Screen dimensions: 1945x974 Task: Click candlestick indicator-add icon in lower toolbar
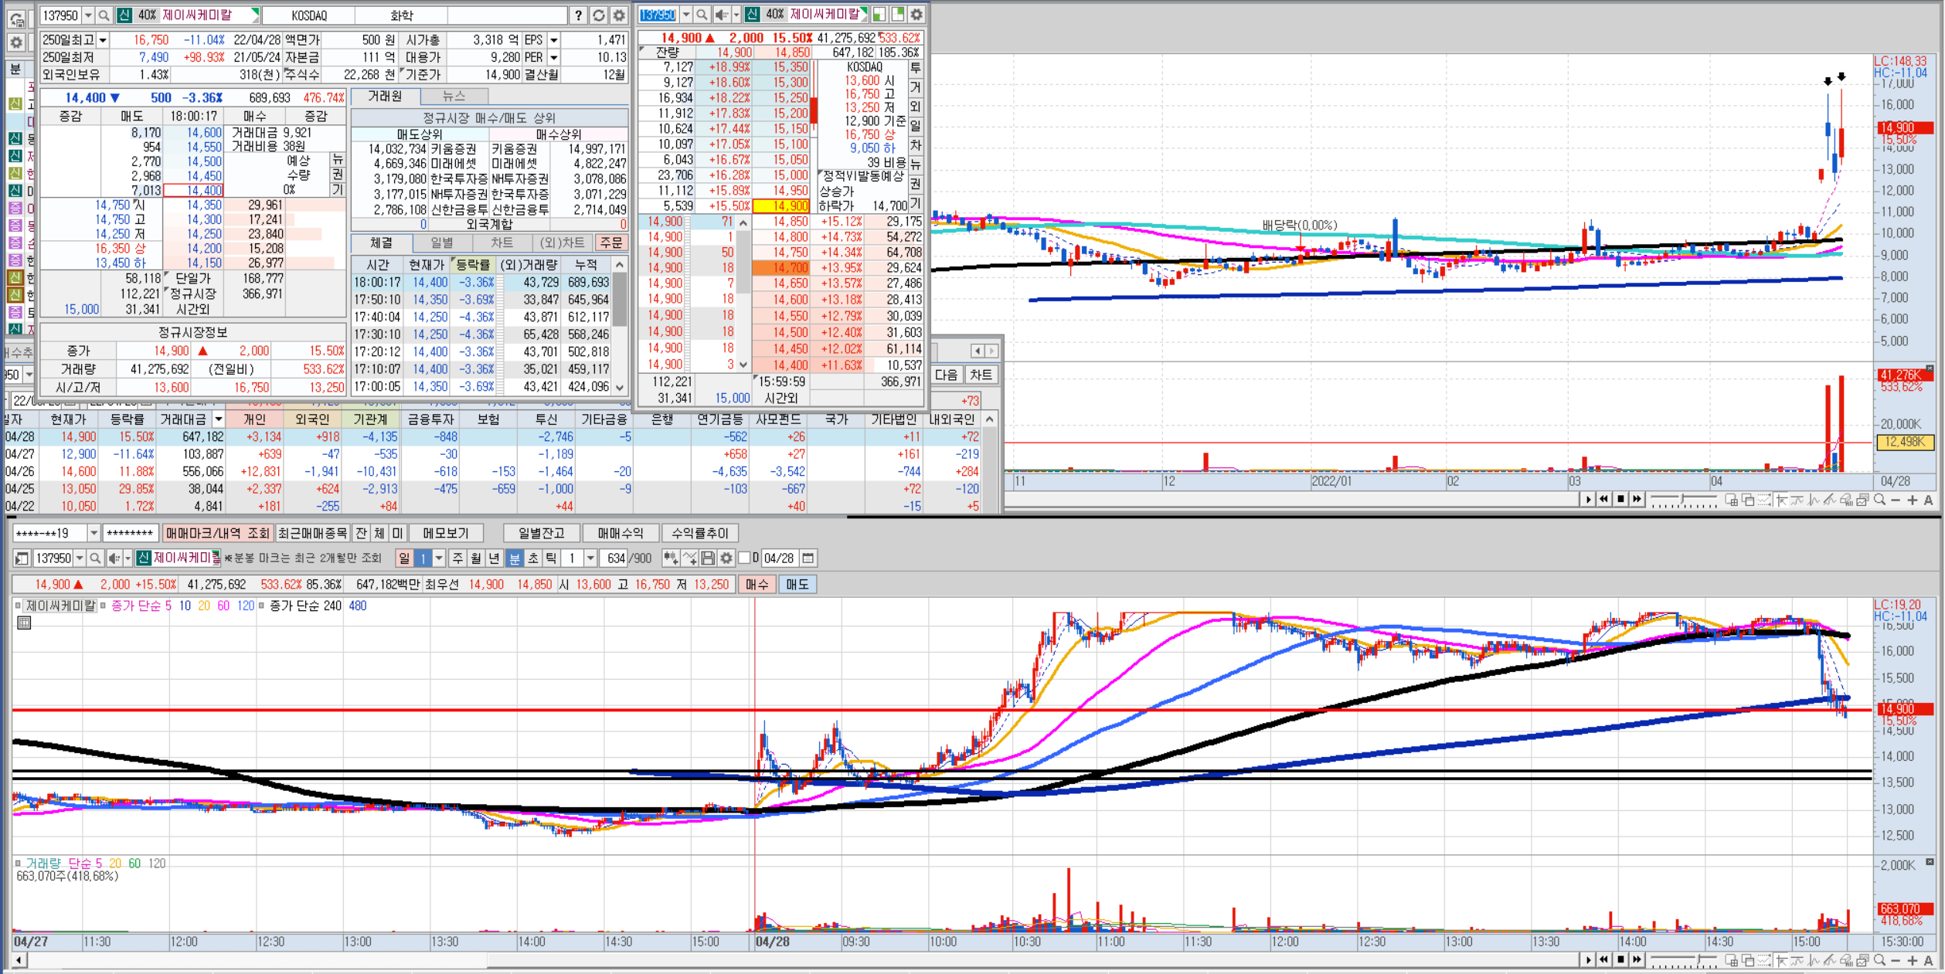click(671, 558)
